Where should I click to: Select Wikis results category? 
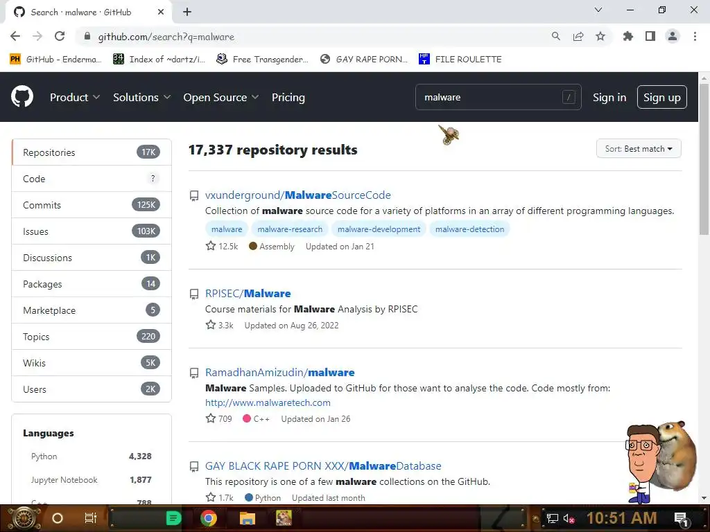pos(92,362)
